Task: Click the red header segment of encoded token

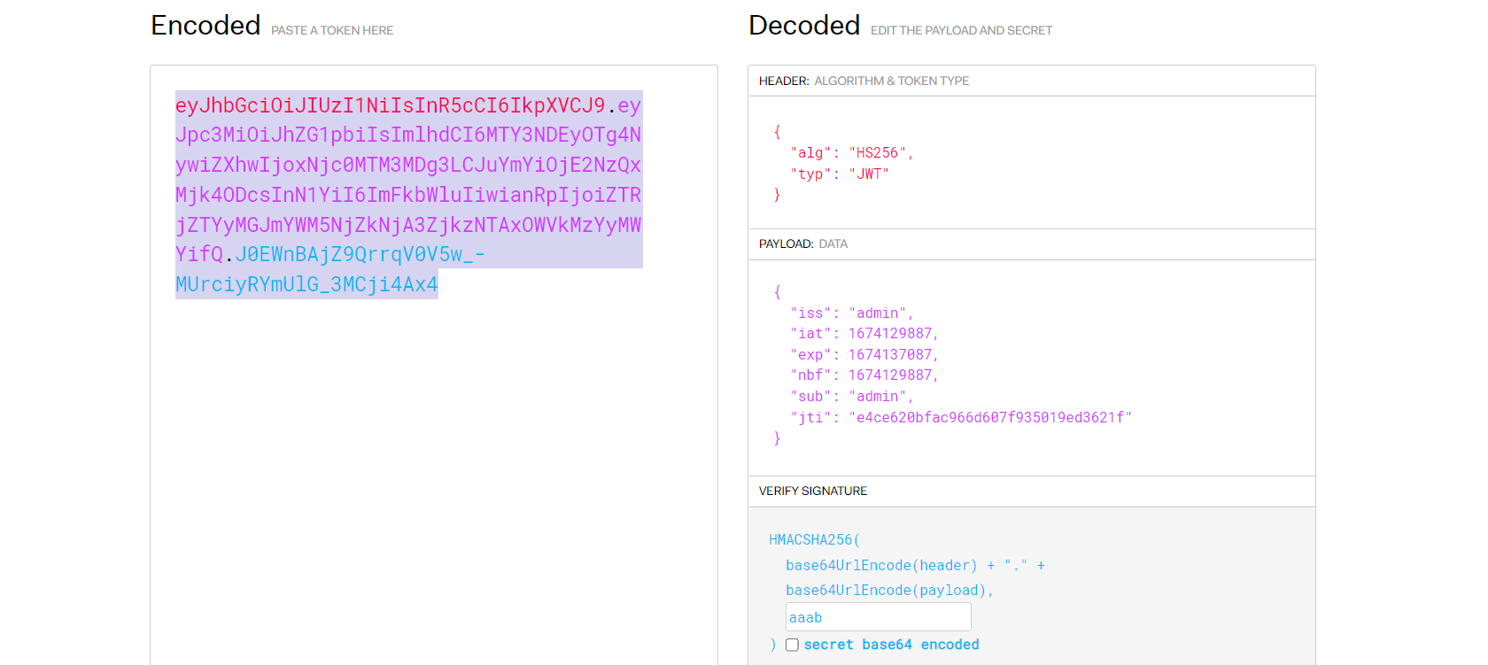Action: point(390,105)
